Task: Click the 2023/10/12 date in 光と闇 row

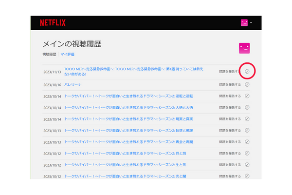Action: [53, 176]
